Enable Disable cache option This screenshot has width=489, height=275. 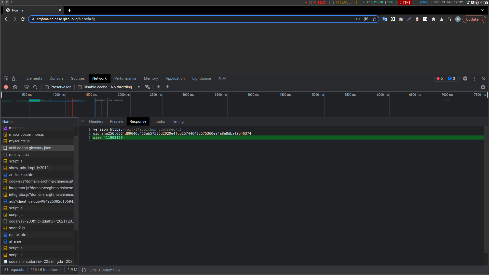[x=79, y=87]
